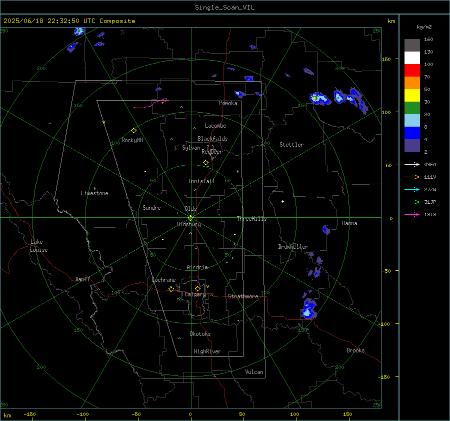Click the green 31JP arrow in legend
Screen dimensions: 450x421
point(412,202)
